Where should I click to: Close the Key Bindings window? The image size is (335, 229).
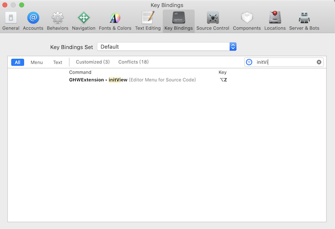click(5, 5)
